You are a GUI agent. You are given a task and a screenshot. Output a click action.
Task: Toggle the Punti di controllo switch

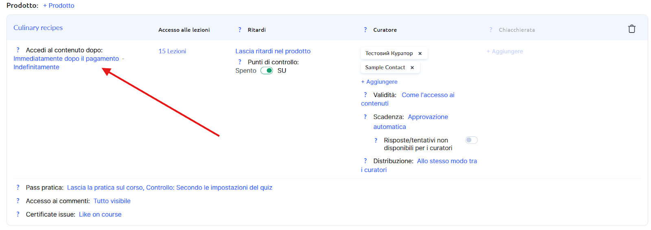point(267,71)
